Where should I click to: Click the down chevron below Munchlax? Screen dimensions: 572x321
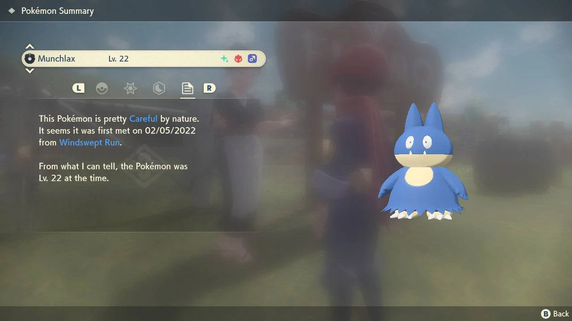click(x=29, y=70)
